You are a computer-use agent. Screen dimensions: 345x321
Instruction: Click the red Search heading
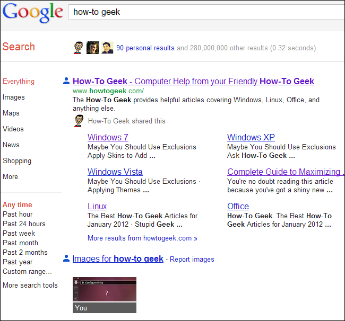pos(19,47)
